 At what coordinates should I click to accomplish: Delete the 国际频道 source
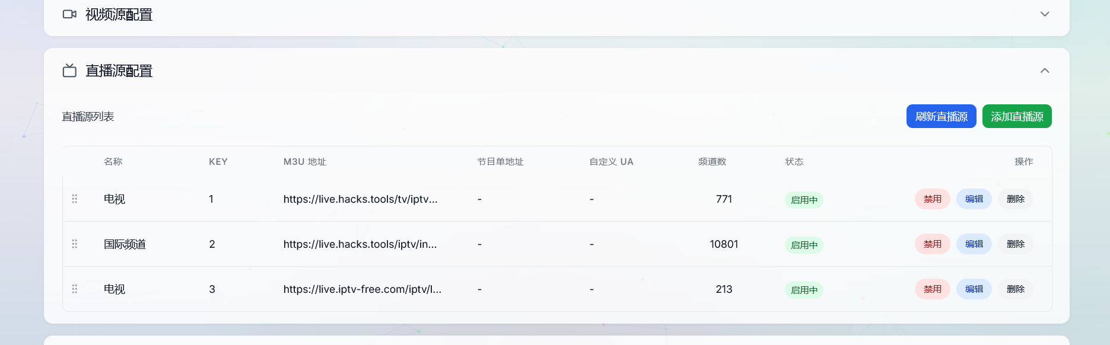(x=1015, y=244)
